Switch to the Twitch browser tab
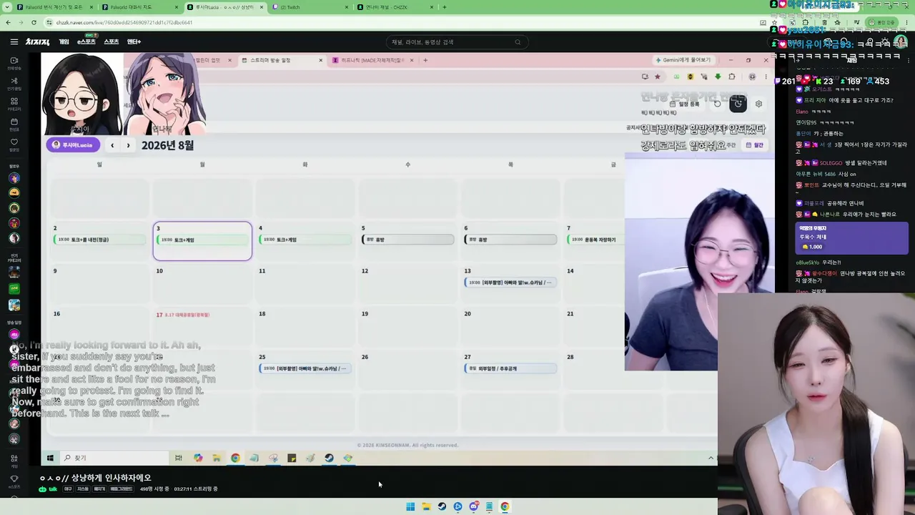Image resolution: width=915 pixels, height=515 pixels. 309,7
